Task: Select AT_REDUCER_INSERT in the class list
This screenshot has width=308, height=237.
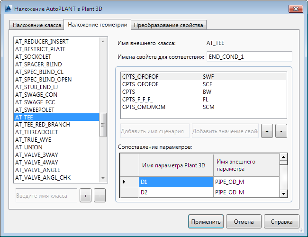Action: [56, 42]
